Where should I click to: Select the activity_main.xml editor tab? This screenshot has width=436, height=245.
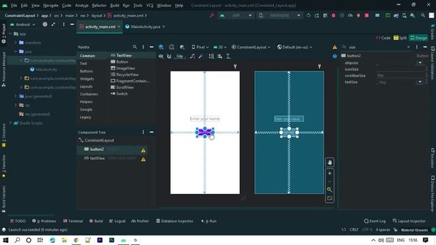click(100, 27)
